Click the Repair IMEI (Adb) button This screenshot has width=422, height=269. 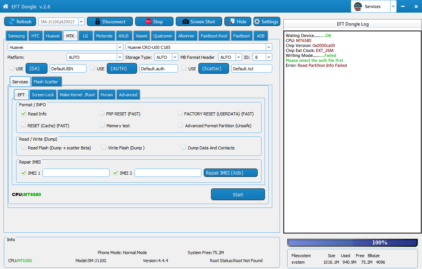click(231, 173)
